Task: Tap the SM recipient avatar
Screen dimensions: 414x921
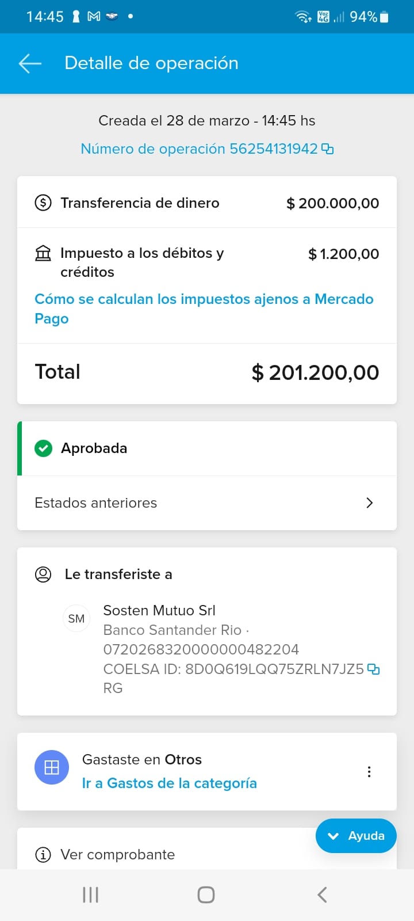Action: (x=76, y=619)
